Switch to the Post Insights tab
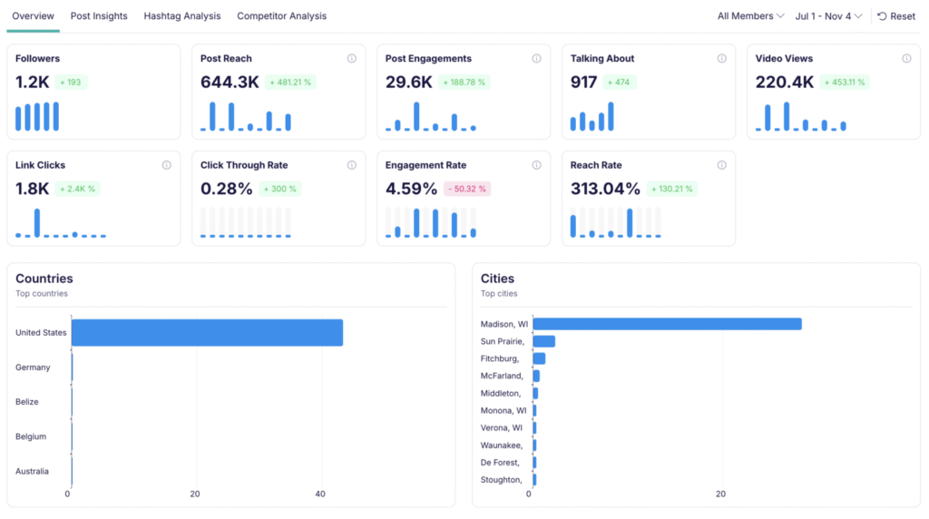Screen dimensions: 929x519 [99, 16]
